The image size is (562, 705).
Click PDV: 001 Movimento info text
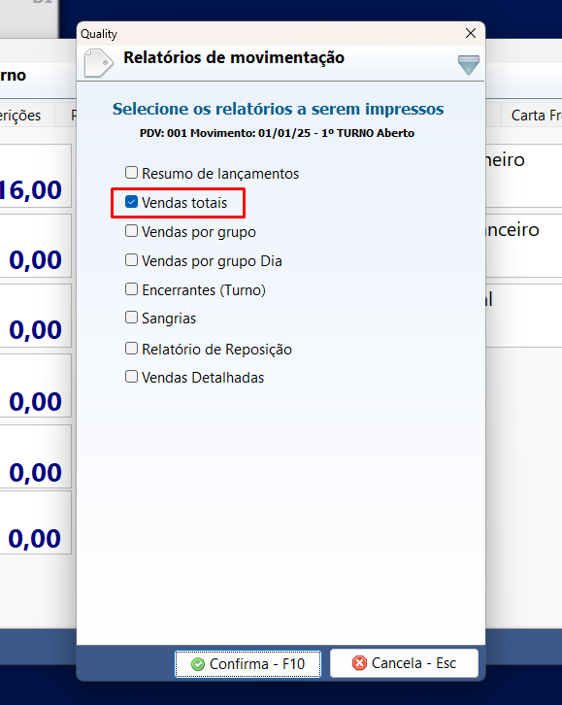coord(277,133)
